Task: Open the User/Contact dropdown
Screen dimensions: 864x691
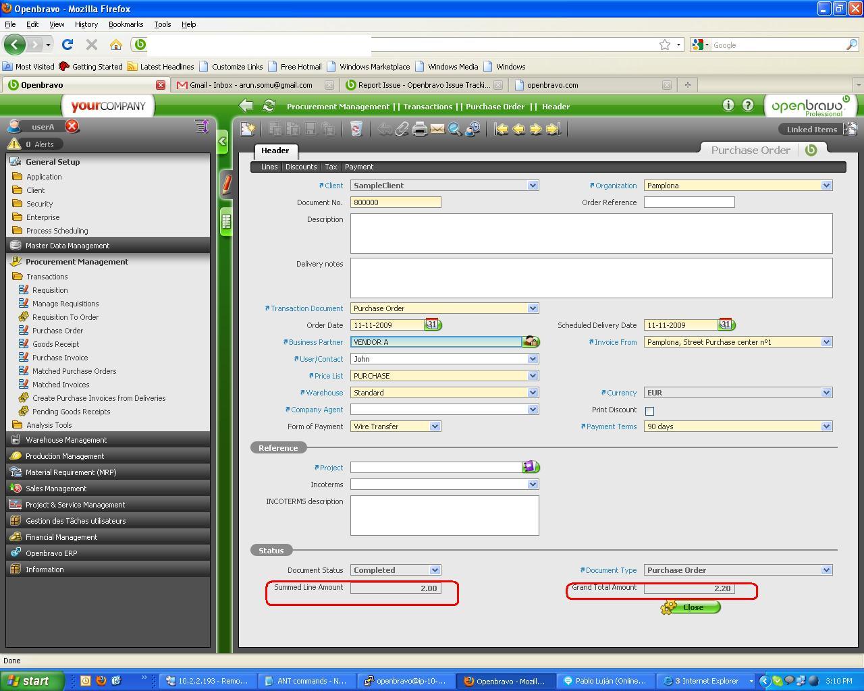Action: [533, 359]
